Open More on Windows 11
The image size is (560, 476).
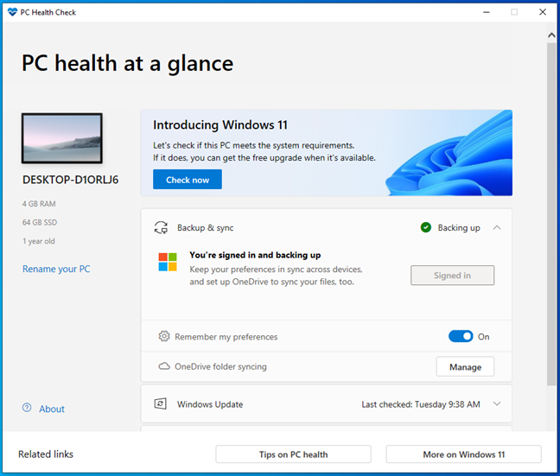coord(463,454)
